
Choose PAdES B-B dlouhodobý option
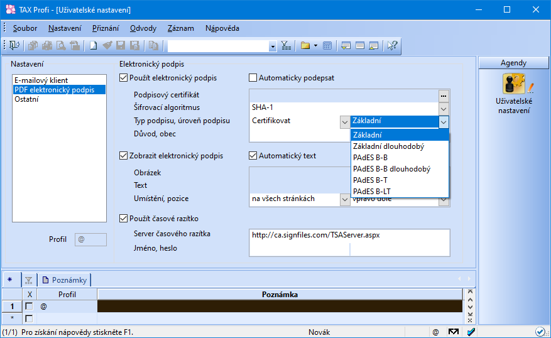(400, 168)
